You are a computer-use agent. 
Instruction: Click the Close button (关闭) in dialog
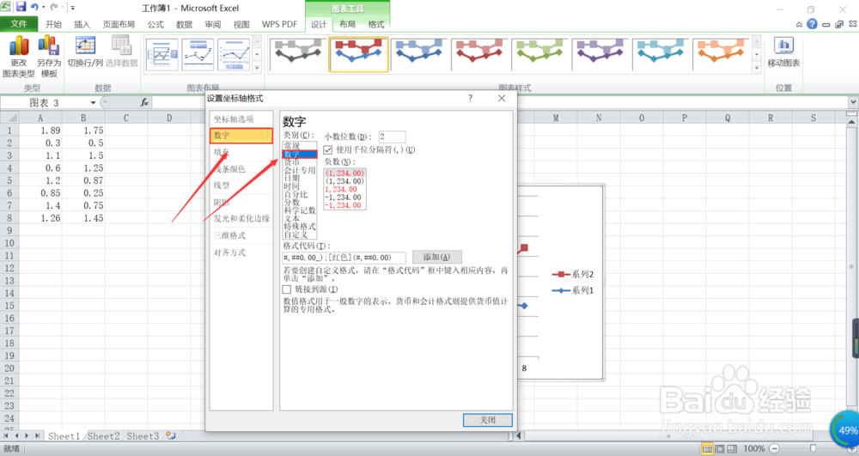click(x=488, y=420)
